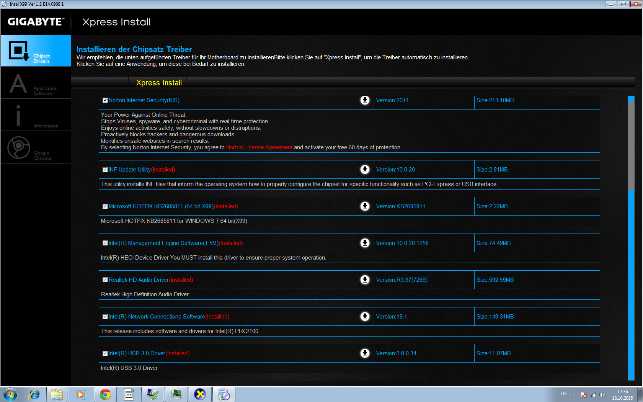The width and height of the screenshot is (643, 402).
Task: Toggle the Intel Network Connections Software checkbox
Action: (x=105, y=317)
